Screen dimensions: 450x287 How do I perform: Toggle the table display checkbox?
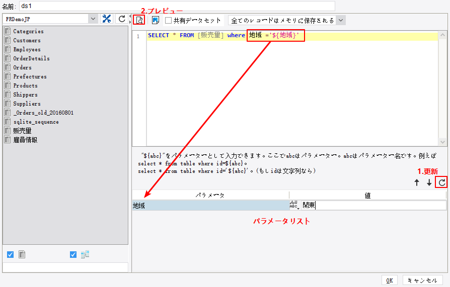tap(10, 254)
